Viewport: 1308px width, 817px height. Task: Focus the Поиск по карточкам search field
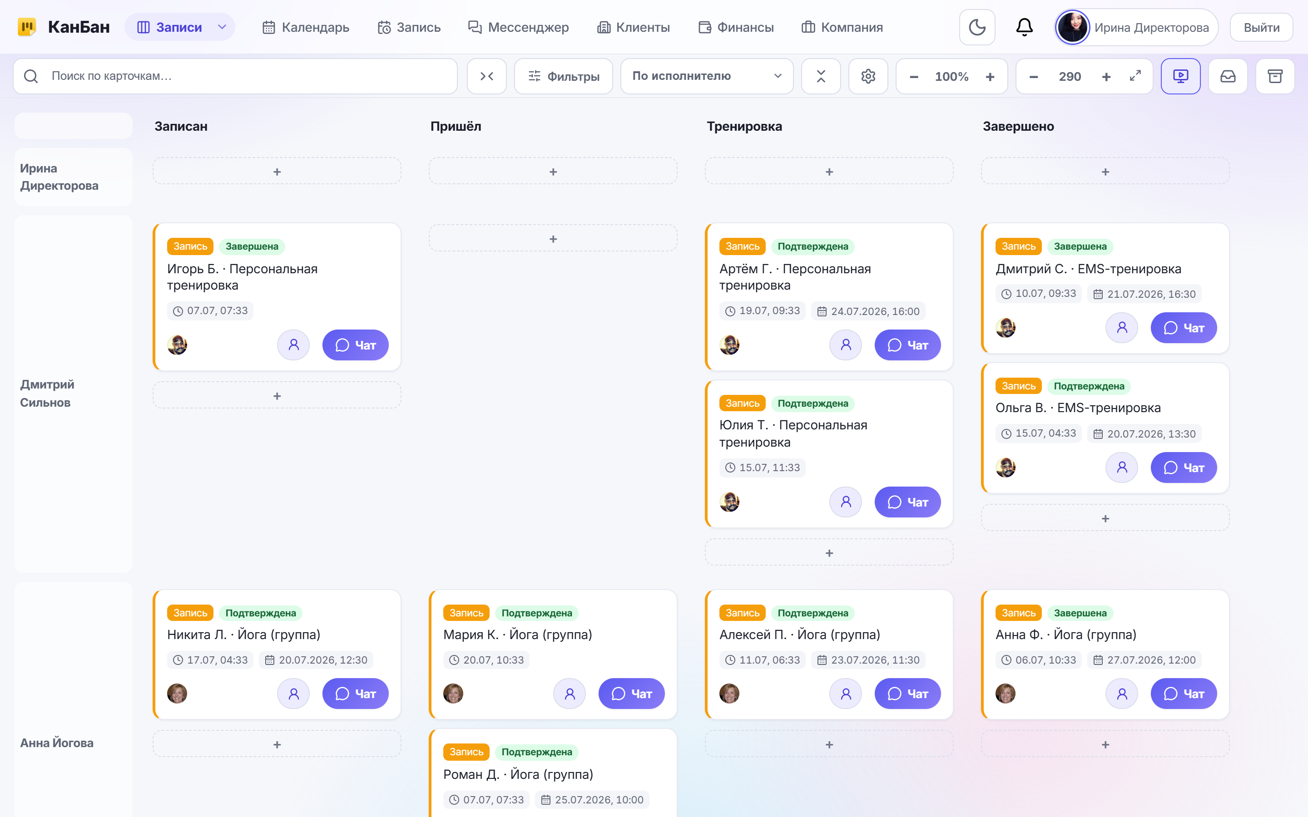[235, 76]
